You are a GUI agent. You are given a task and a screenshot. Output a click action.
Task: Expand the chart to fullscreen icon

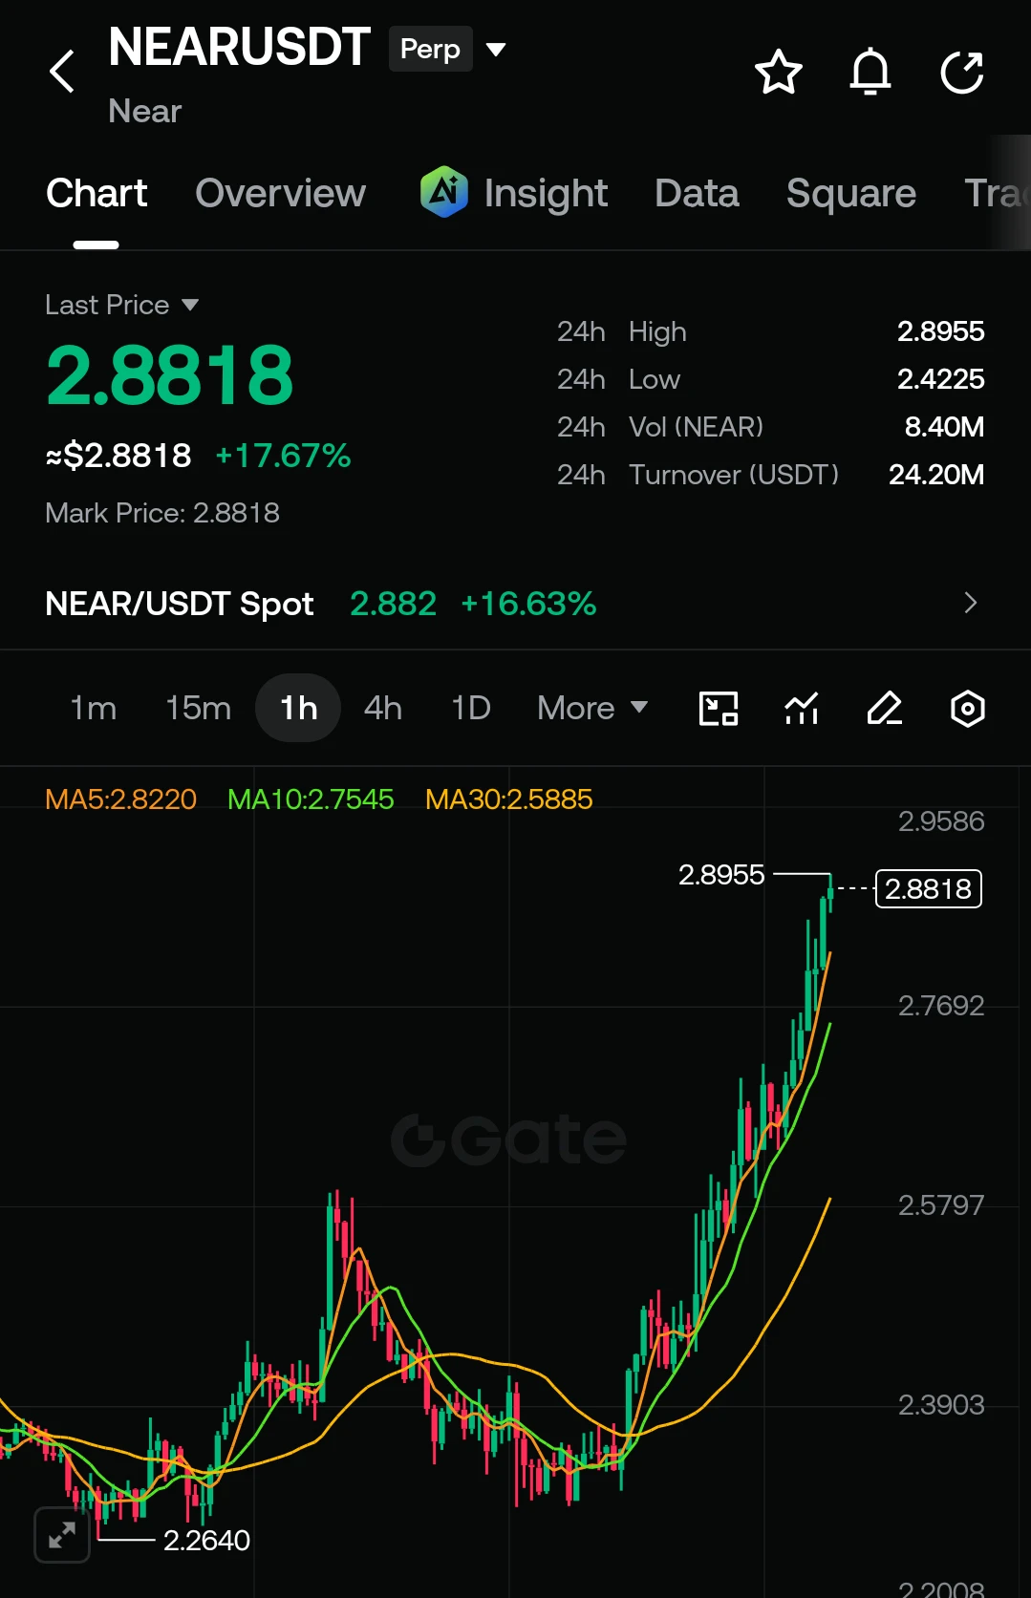62,1535
